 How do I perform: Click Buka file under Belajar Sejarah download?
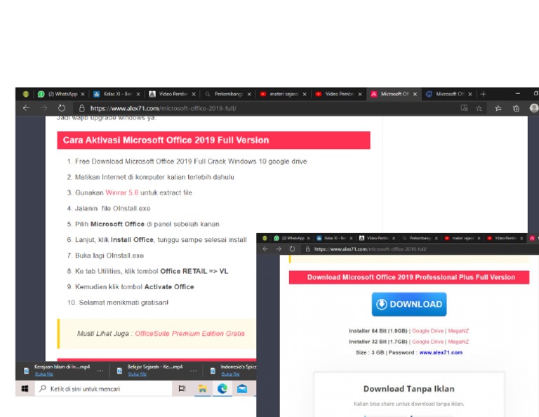[x=137, y=374]
